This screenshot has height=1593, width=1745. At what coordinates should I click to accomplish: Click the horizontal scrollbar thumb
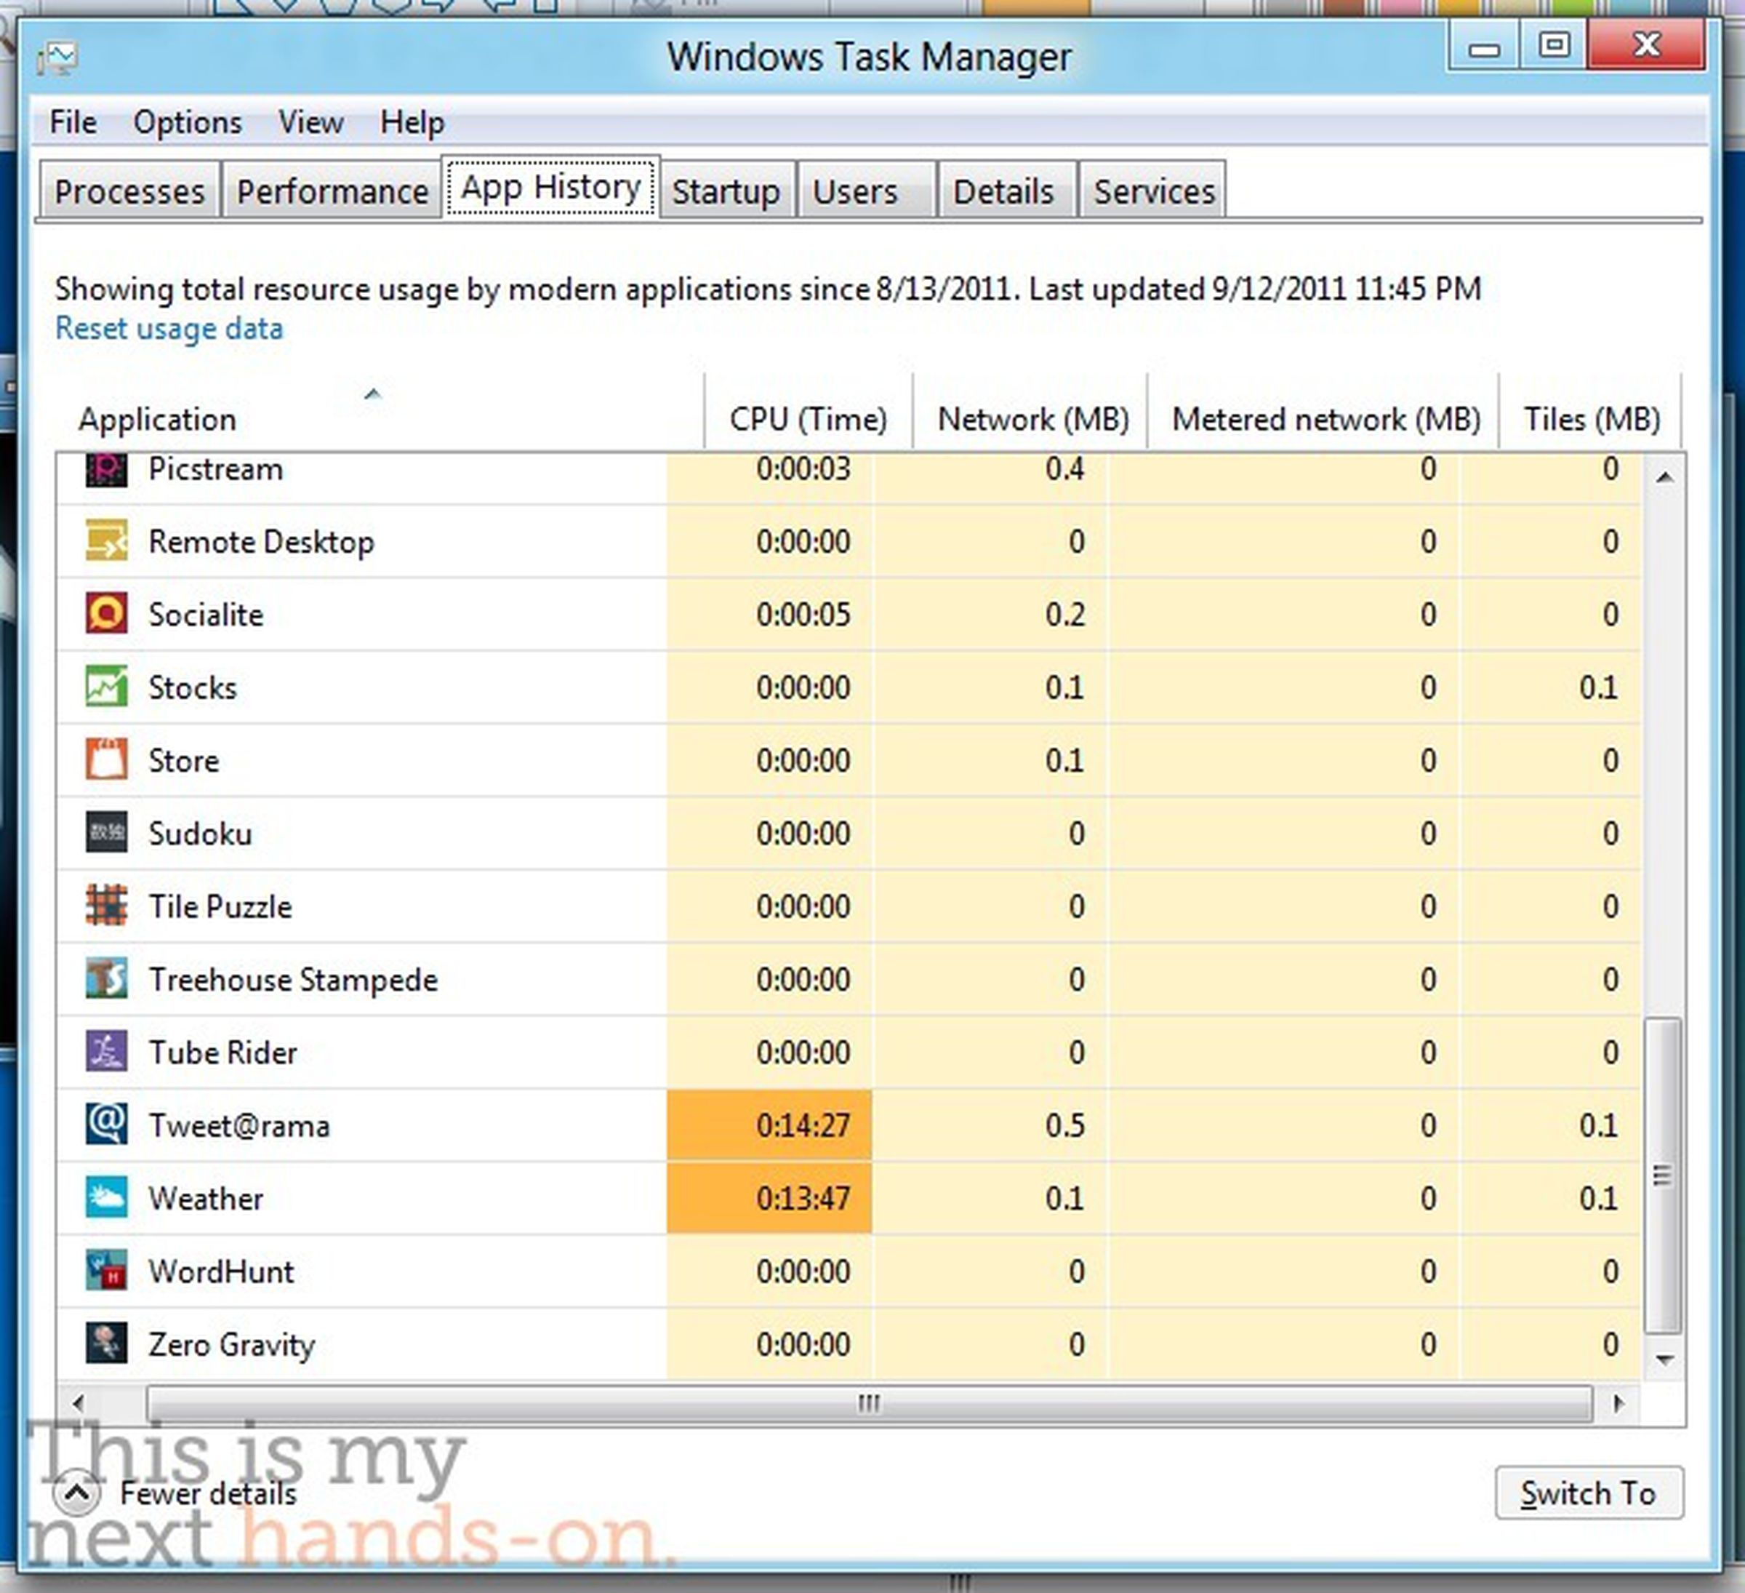pos(869,1402)
